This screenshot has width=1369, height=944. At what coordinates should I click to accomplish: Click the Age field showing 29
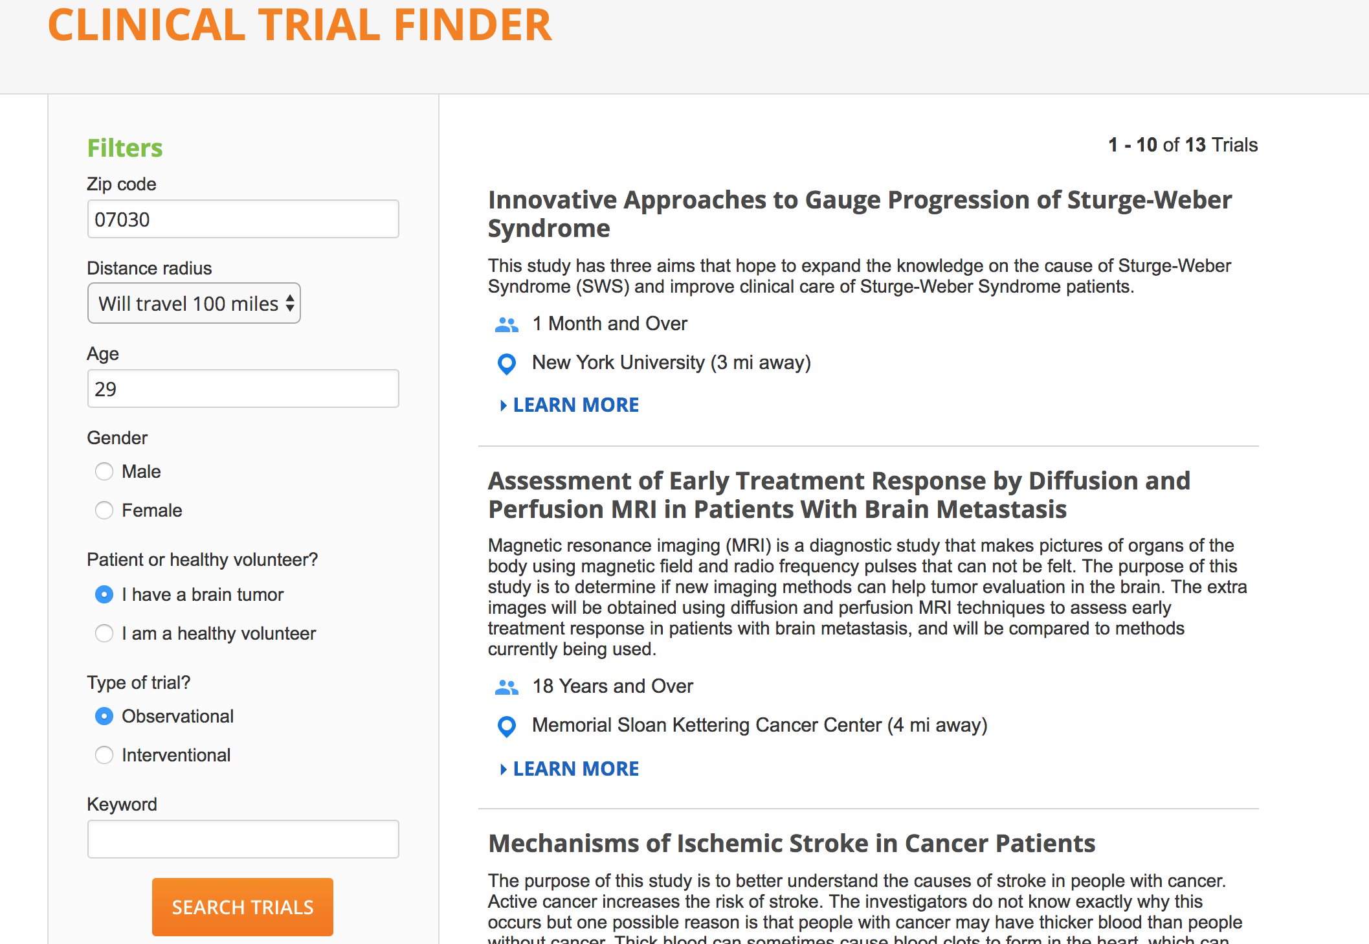243,388
